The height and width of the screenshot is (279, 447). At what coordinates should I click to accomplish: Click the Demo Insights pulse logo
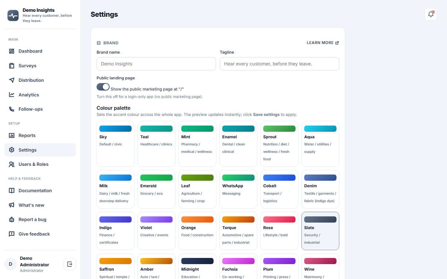13,15
